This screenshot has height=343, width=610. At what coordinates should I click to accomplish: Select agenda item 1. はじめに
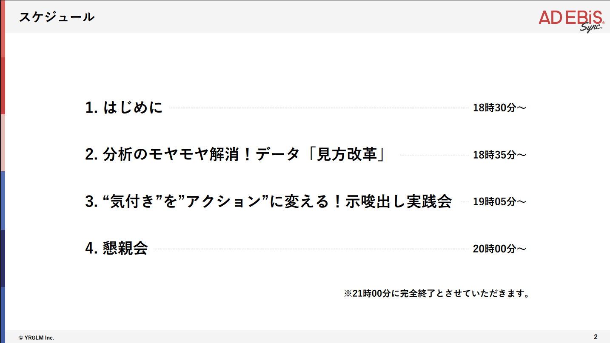pyautogui.click(x=124, y=108)
